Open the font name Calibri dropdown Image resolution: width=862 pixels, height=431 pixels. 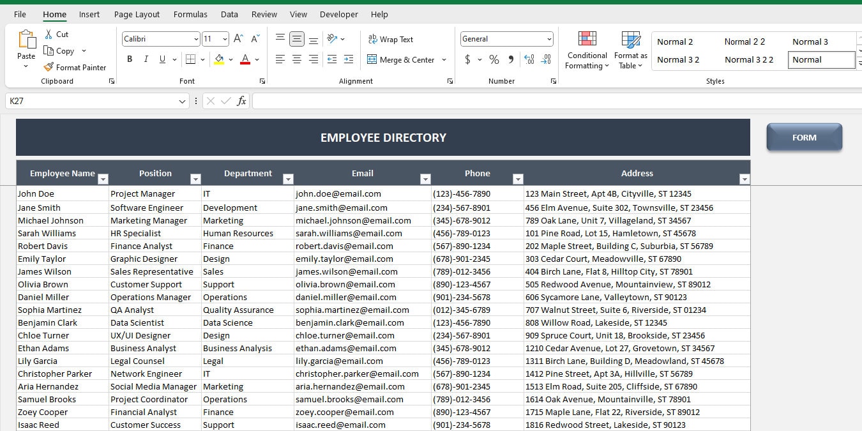196,39
